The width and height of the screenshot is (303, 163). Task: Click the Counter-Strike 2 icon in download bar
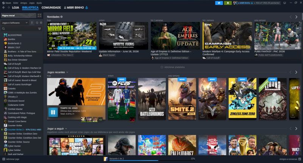pyautogui.click(x=106, y=159)
